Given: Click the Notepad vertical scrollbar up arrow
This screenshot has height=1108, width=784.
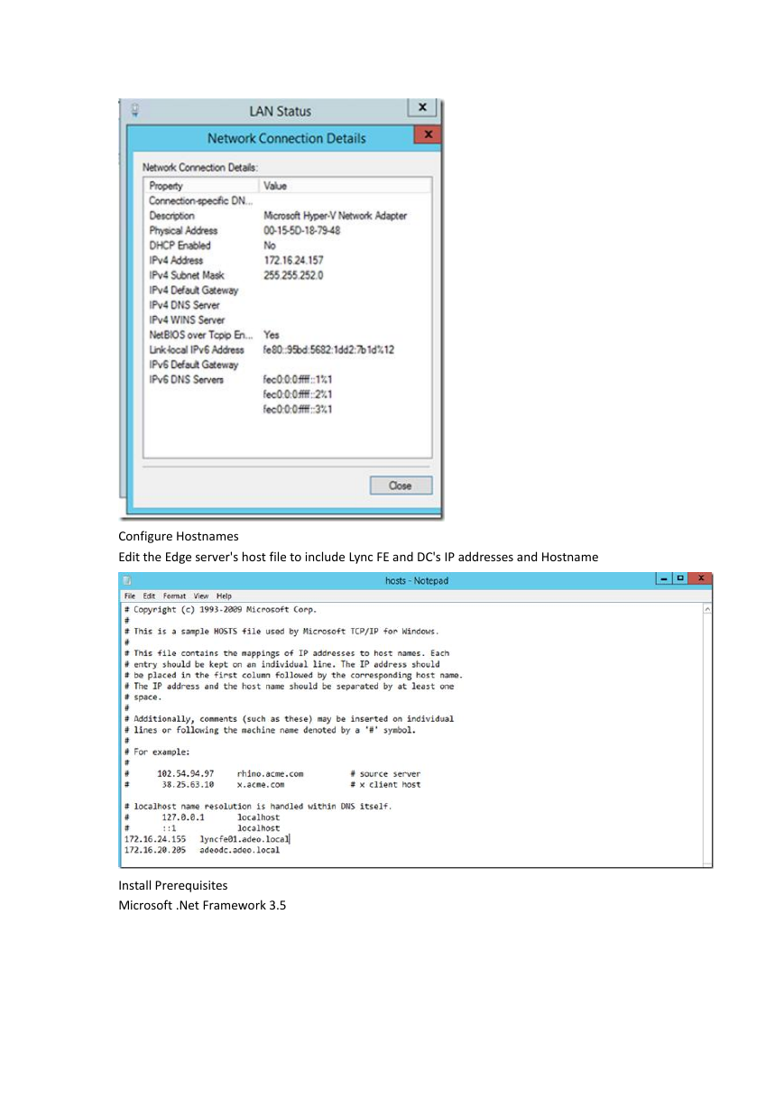Looking at the screenshot, I should click(706, 610).
